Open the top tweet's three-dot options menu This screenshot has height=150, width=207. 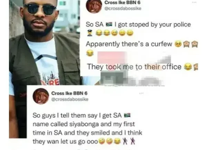click(x=194, y=2)
